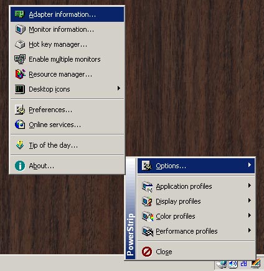
Task: Click the Display profiles icon
Action: pos(147,201)
